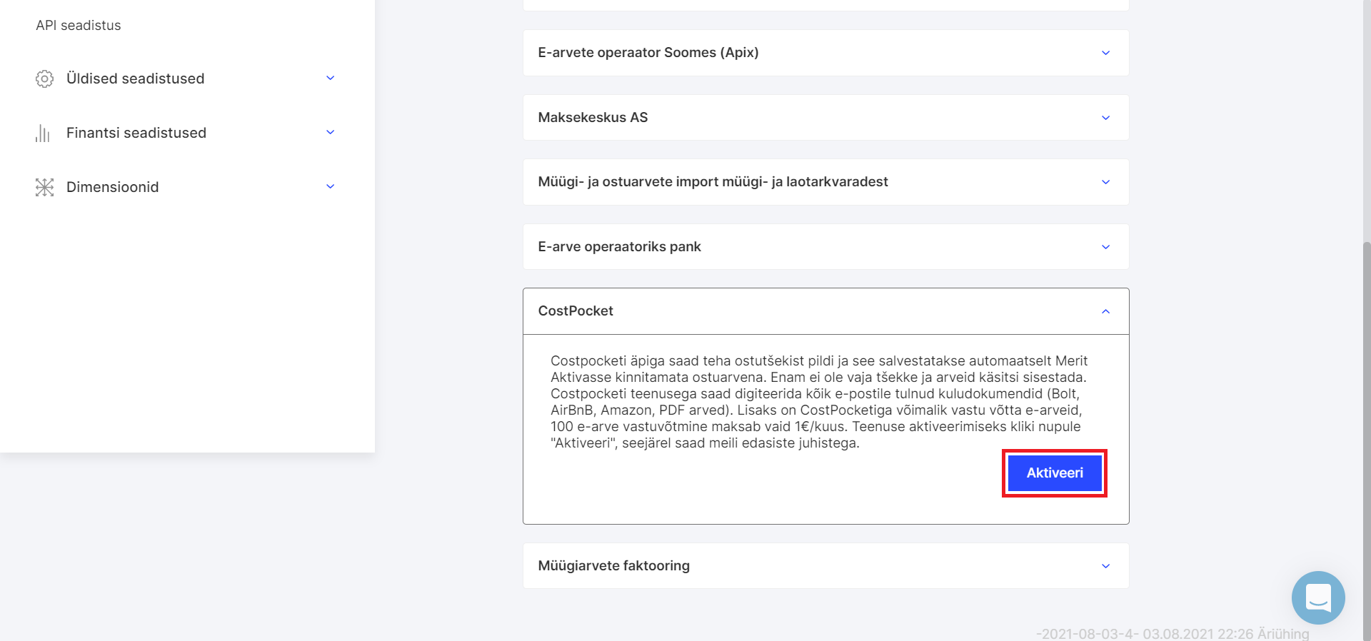The image size is (1371, 641).
Task: Click the Aktiveeri button
Action: [1055, 473]
